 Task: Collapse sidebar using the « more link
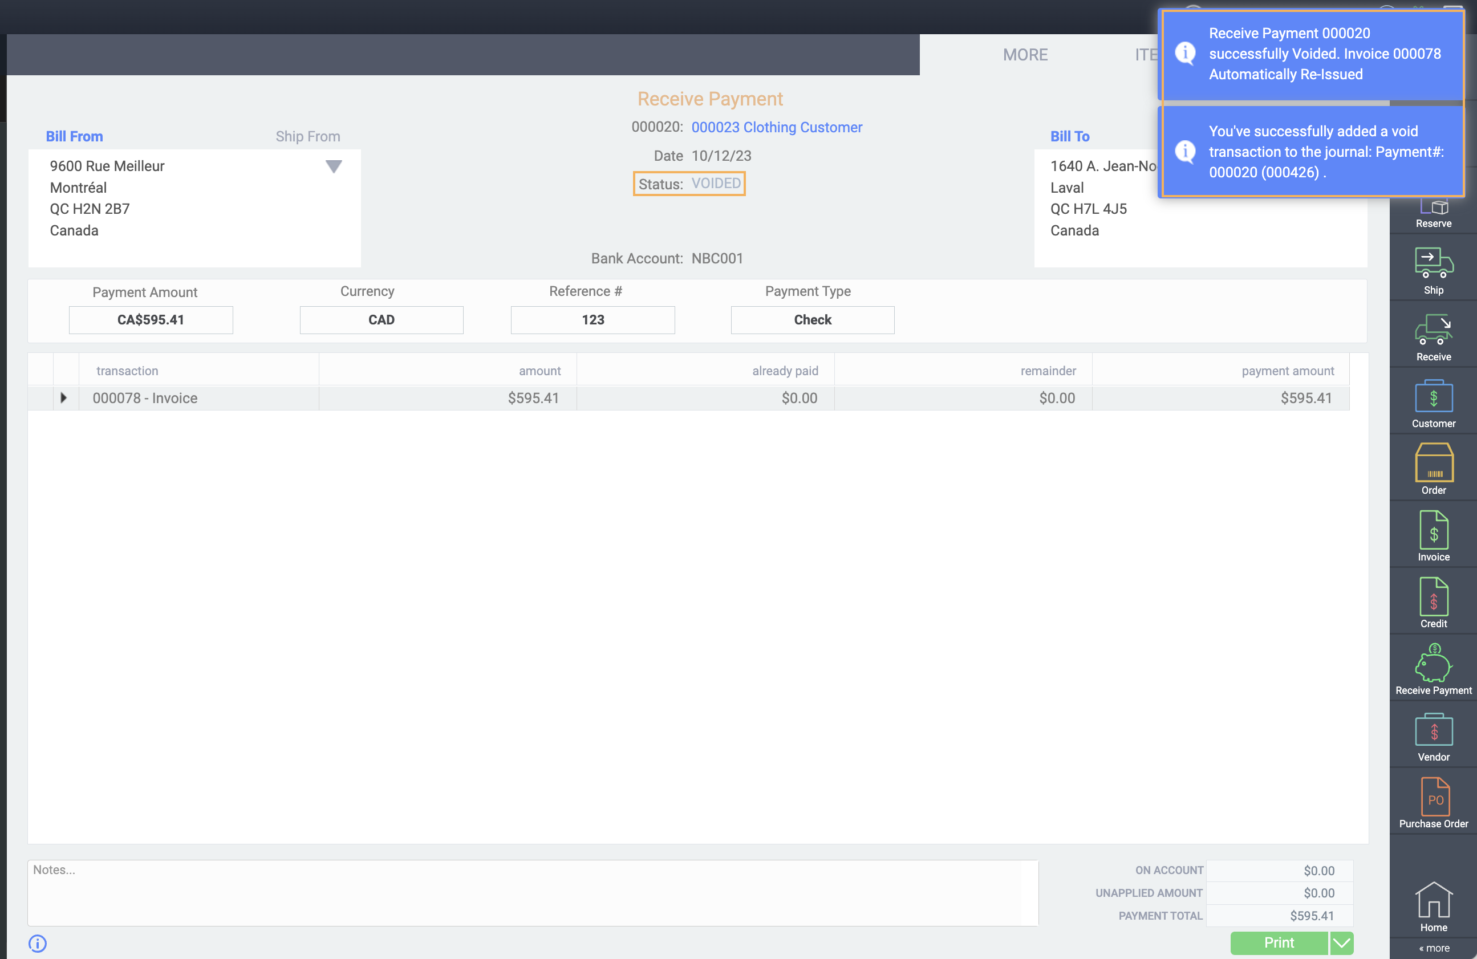pyautogui.click(x=1434, y=948)
